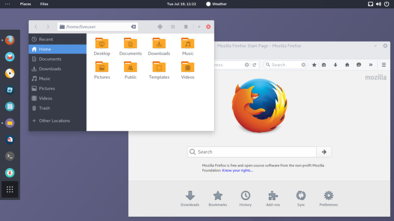Open Sync on Firefox start page
The image size is (394, 221).
pyautogui.click(x=301, y=198)
